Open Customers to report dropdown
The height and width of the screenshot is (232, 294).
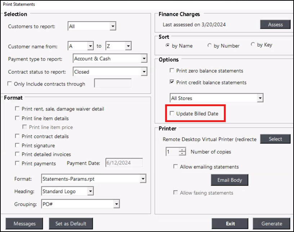tap(113, 26)
